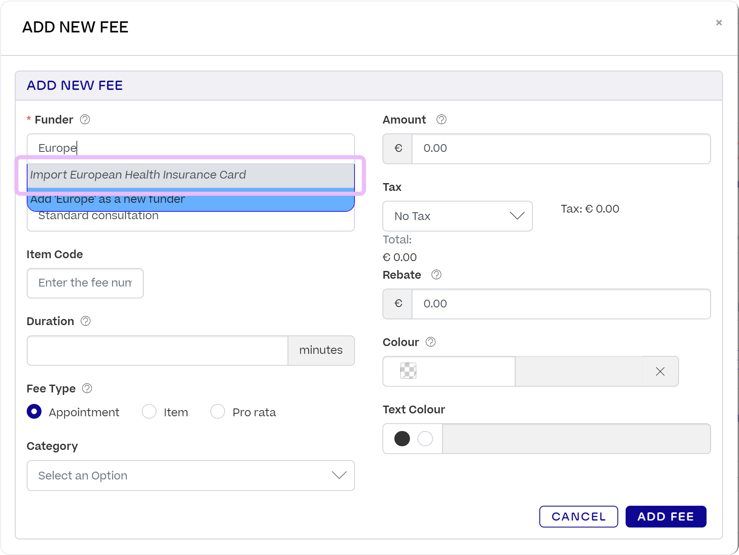Choose Add 'Europe' as a new funder
739x555 pixels.
click(191, 200)
